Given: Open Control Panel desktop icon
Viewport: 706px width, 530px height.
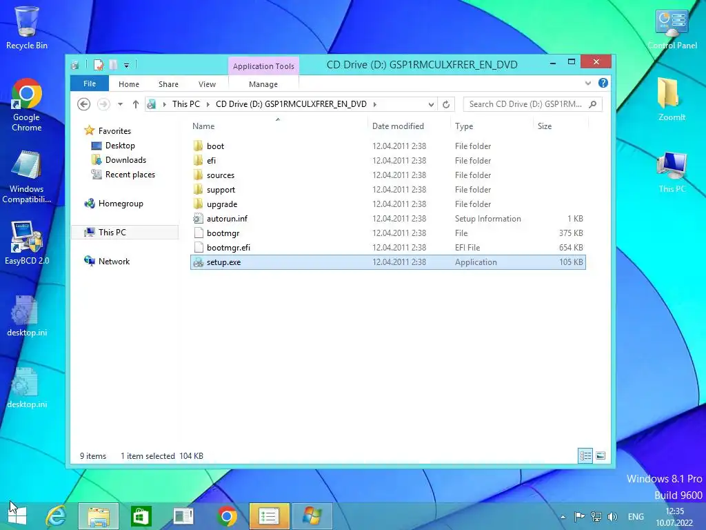Looking at the screenshot, I should (x=672, y=28).
